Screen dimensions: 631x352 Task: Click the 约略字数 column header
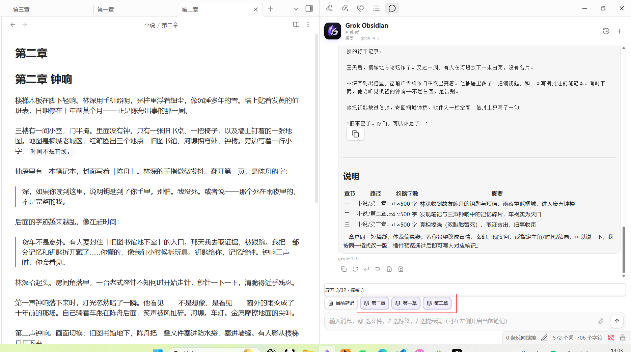tap(407, 194)
